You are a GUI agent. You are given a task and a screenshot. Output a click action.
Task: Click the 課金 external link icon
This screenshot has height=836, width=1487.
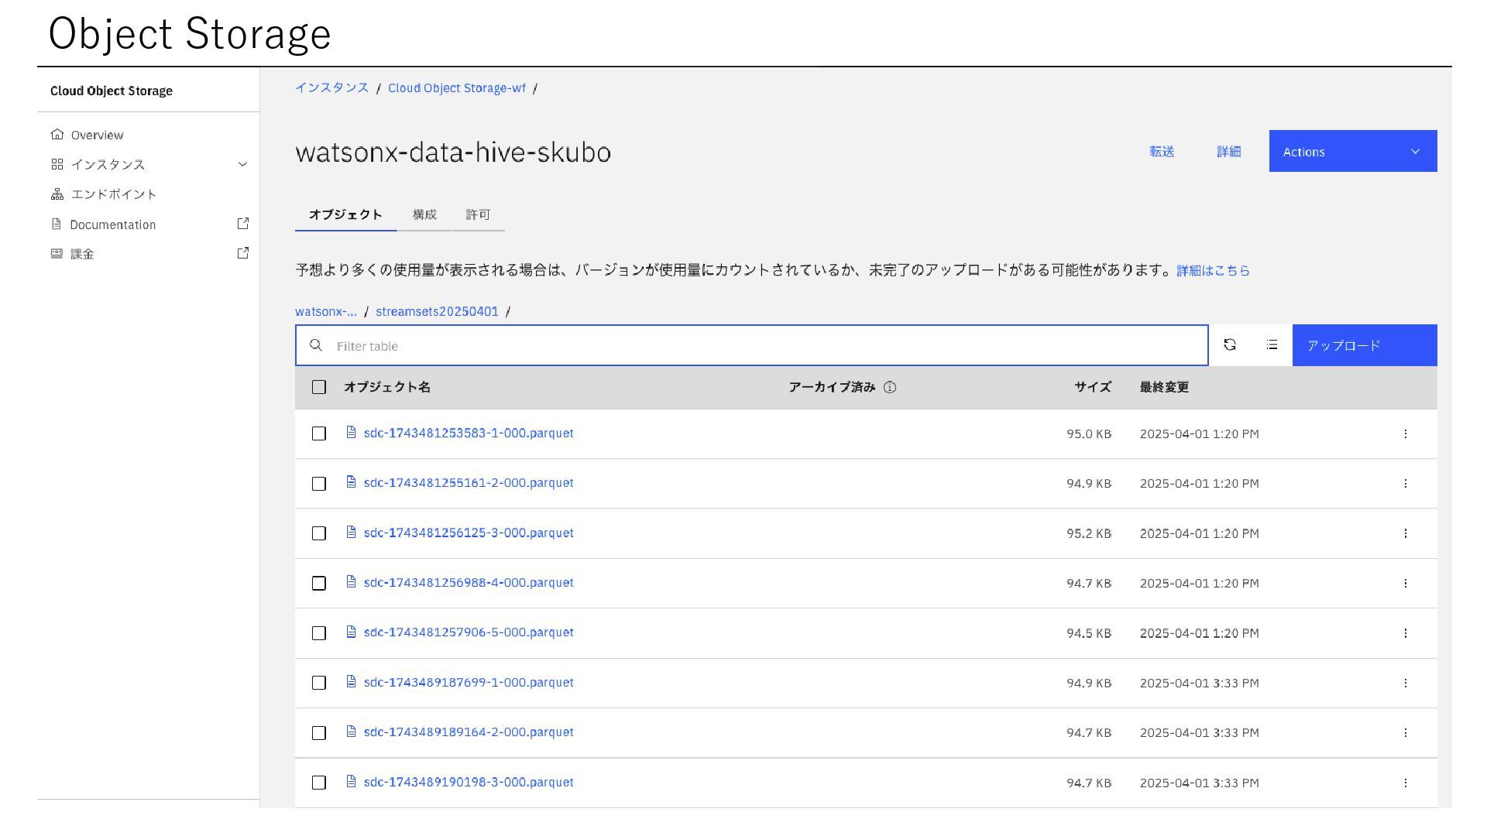pyautogui.click(x=242, y=253)
